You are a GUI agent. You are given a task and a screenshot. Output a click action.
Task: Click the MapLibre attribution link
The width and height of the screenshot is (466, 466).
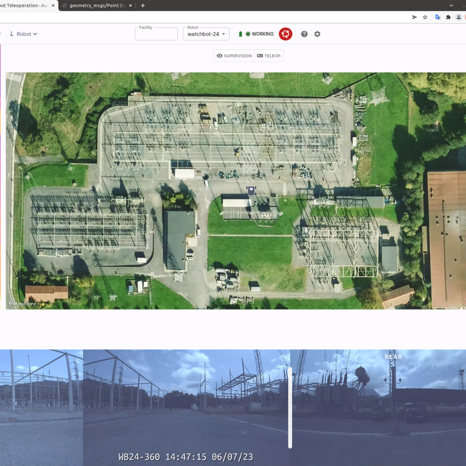(x=22, y=304)
